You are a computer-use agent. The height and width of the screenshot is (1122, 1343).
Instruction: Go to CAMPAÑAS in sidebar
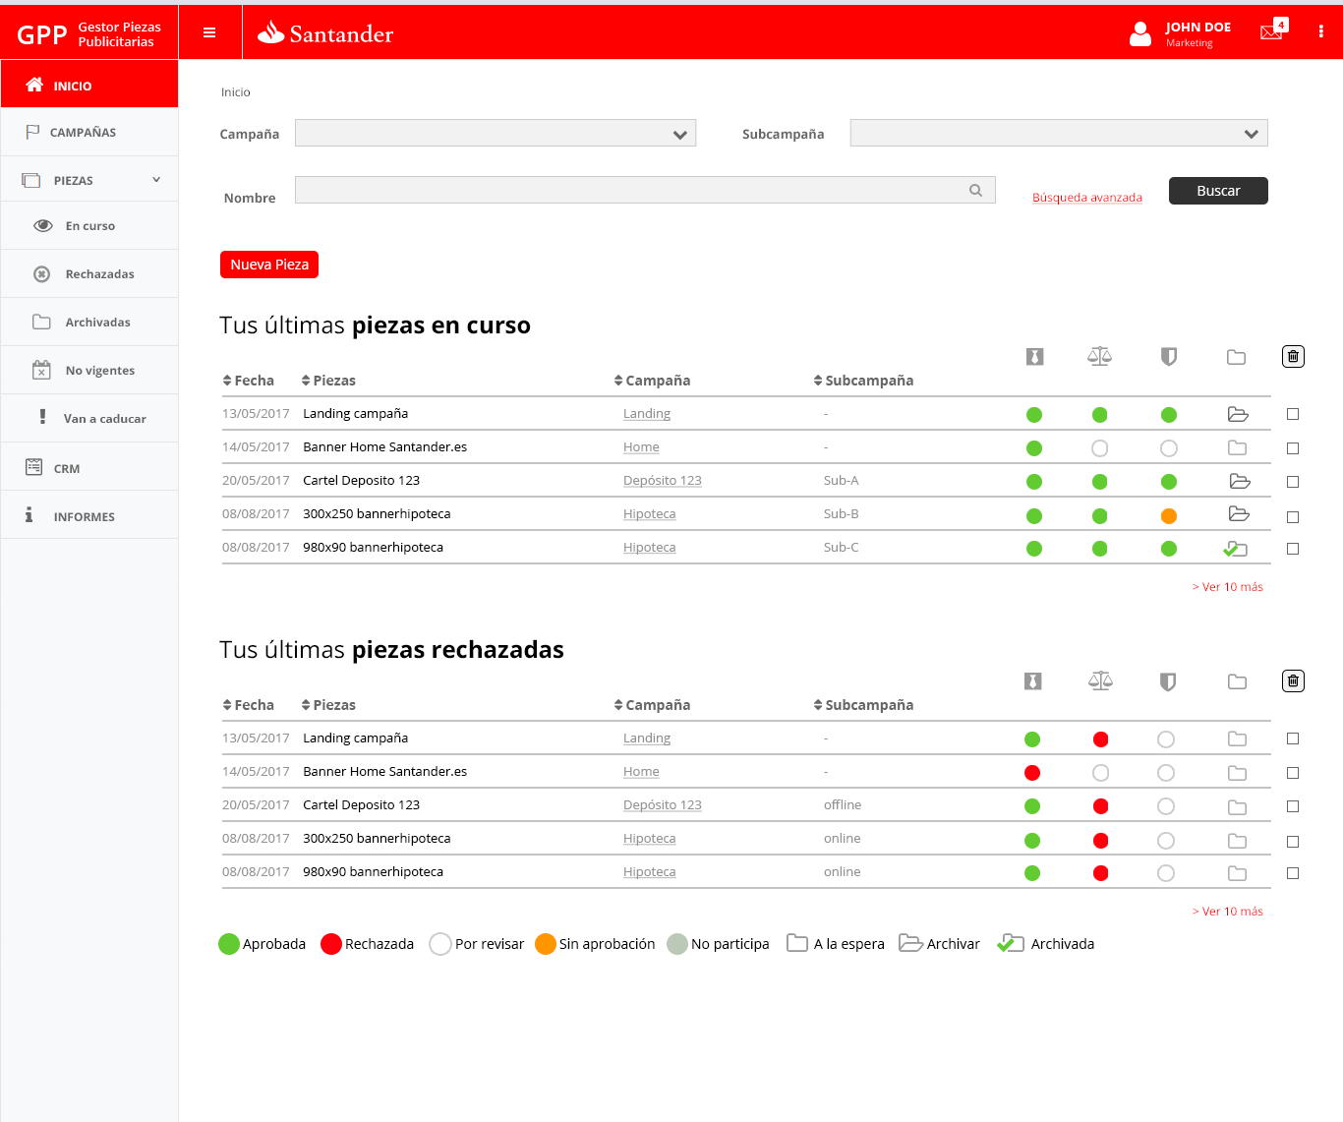click(89, 132)
